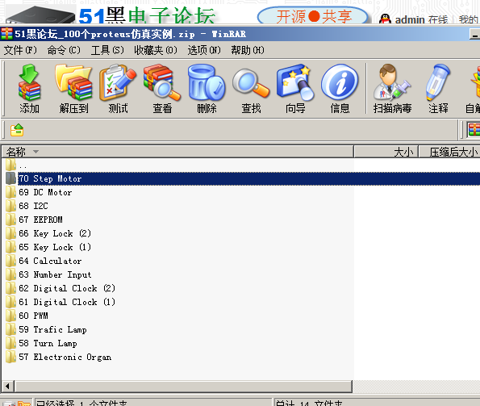This screenshot has width=480, height=406.
Task: Click the horizontal scrollbar left arrow
Action: coord(7,386)
